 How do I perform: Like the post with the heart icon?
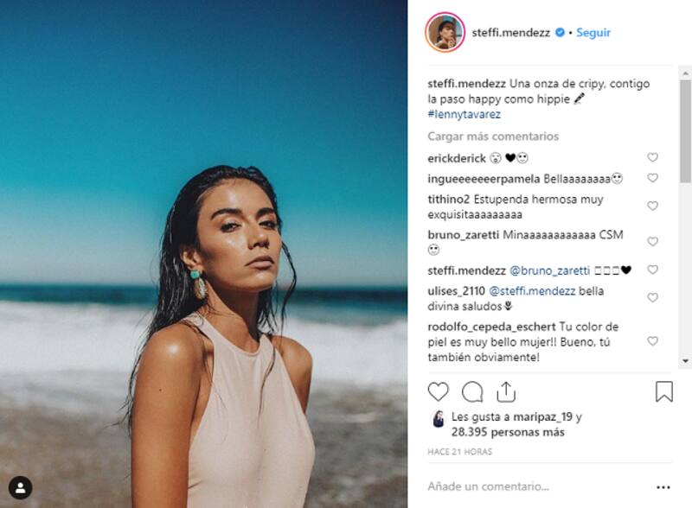(439, 392)
